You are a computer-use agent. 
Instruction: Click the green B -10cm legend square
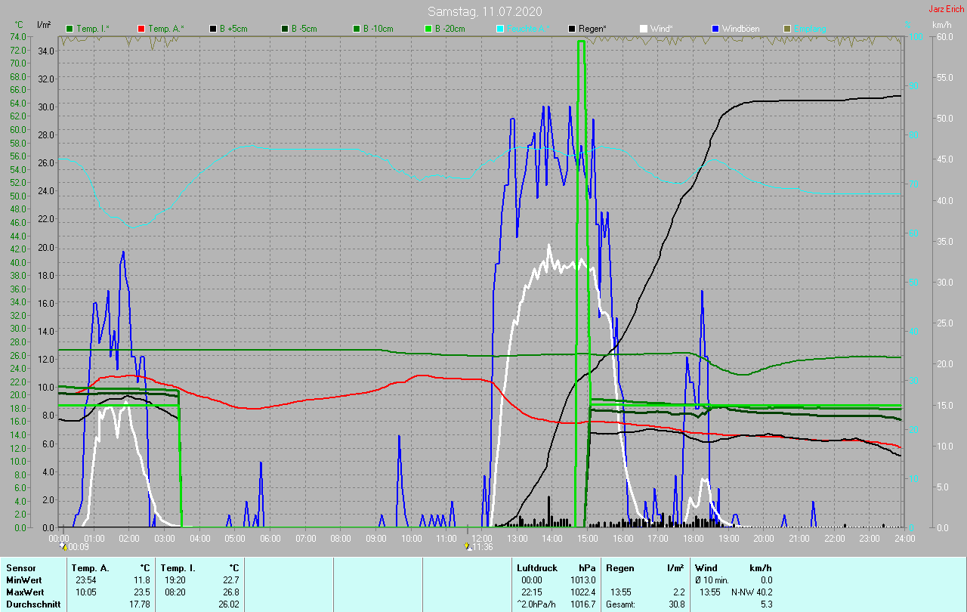(357, 29)
